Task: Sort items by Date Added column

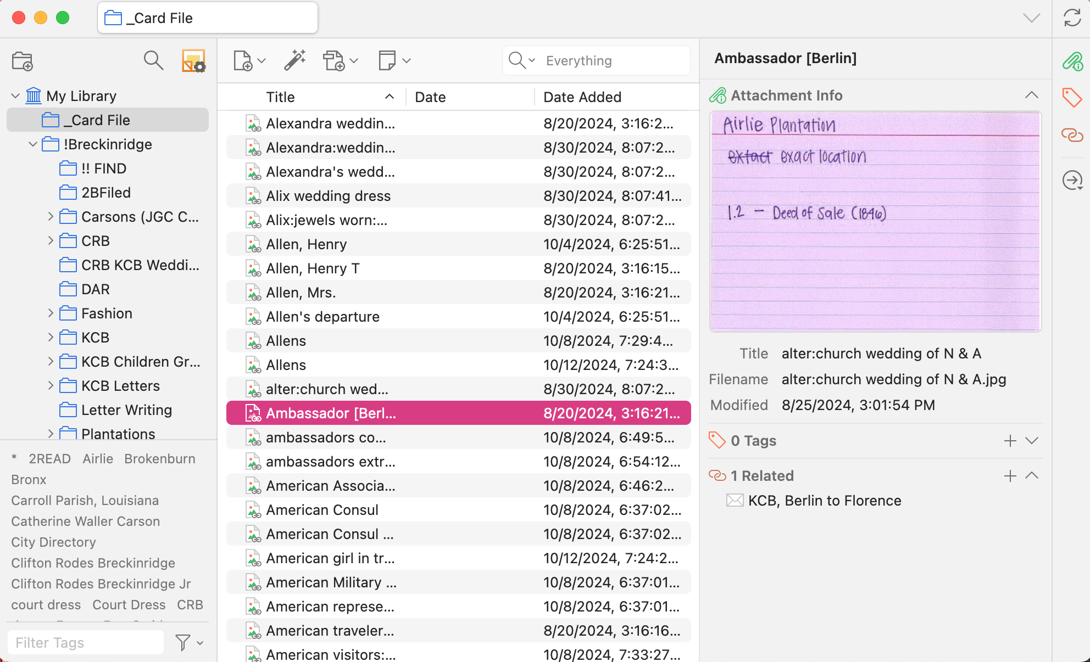Action: pos(582,97)
